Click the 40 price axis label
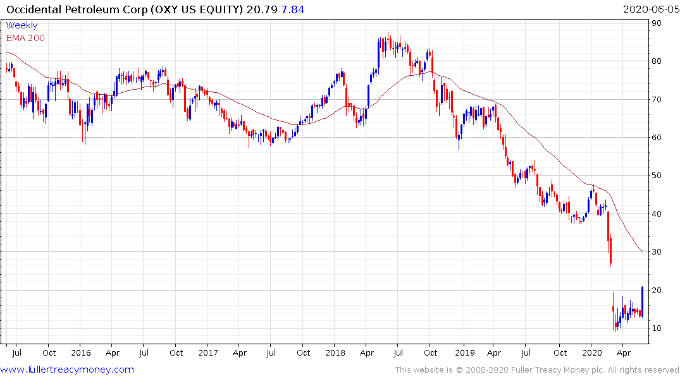 click(657, 214)
